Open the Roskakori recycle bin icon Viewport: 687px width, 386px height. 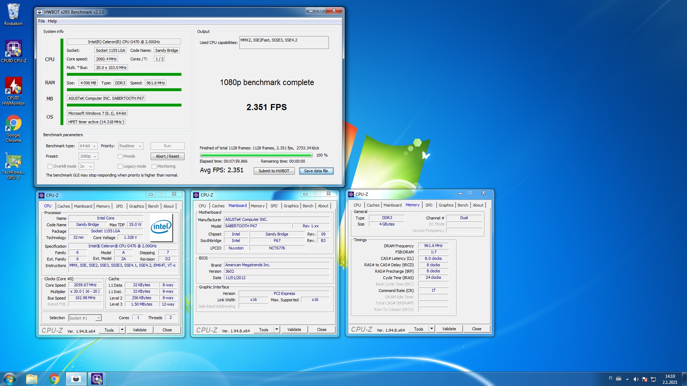pyautogui.click(x=13, y=15)
